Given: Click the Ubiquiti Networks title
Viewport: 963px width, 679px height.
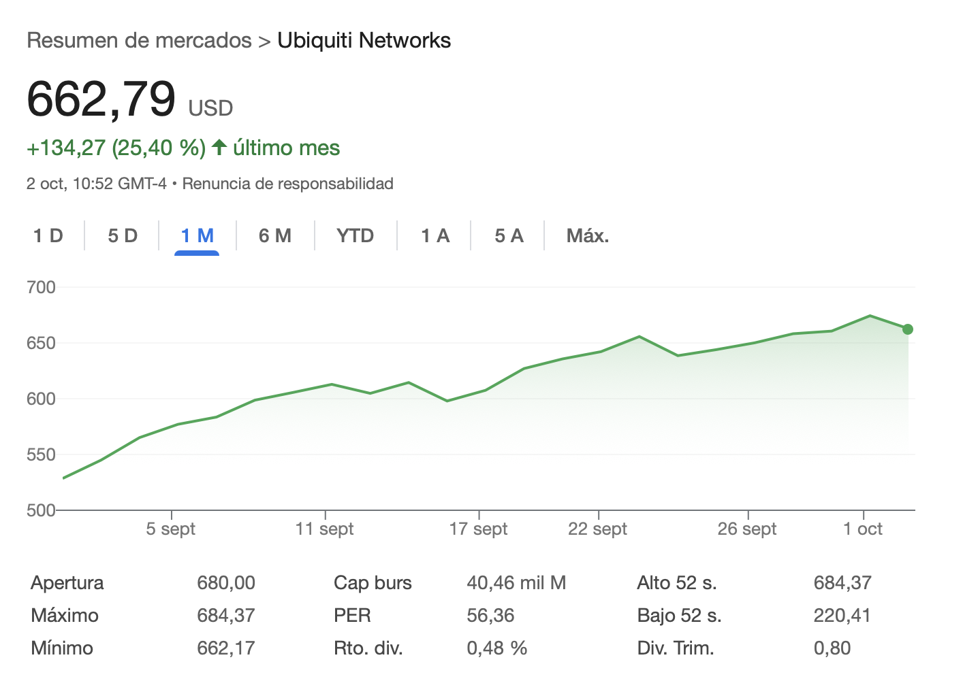Looking at the screenshot, I should [364, 41].
